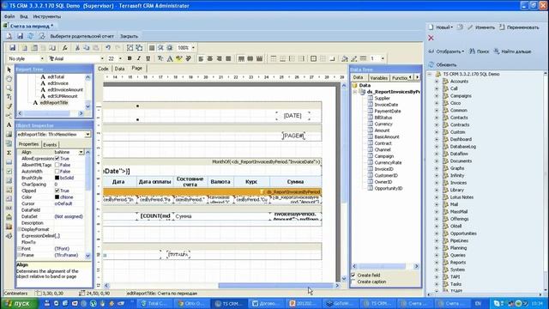Undo last action in designer toolbar

click(x=108, y=48)
